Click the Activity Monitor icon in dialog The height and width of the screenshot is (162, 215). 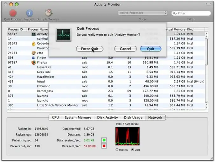click(x=64, y=35)
